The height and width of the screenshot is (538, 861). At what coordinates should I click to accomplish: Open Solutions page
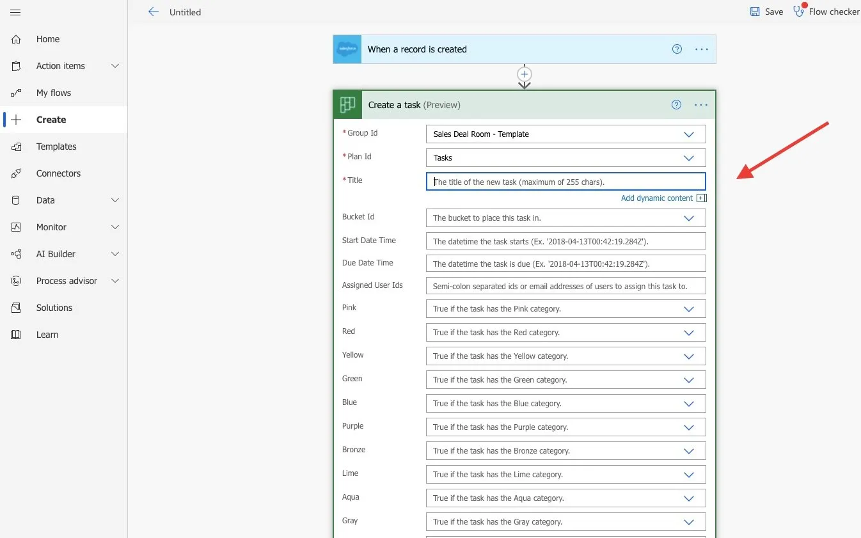pyautogui.click(x=54, y=308)
